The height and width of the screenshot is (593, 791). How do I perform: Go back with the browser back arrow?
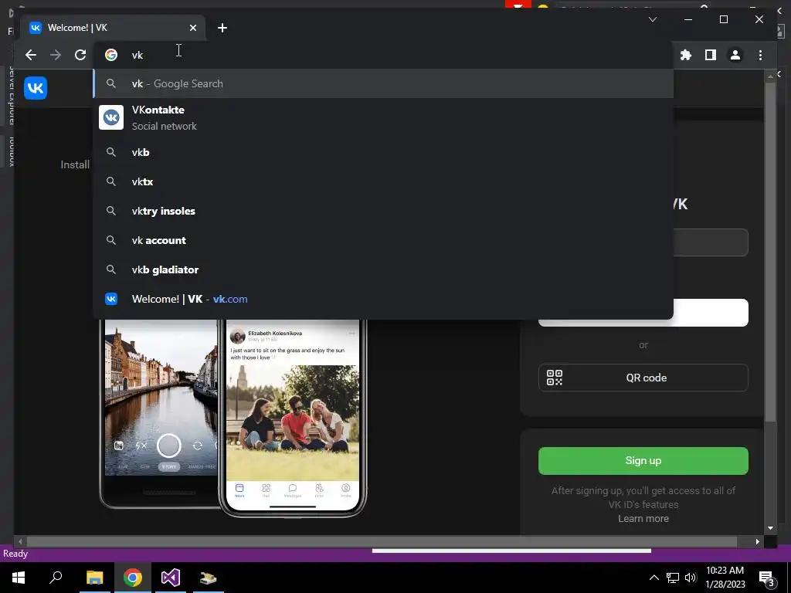click(x=31, y=55)
